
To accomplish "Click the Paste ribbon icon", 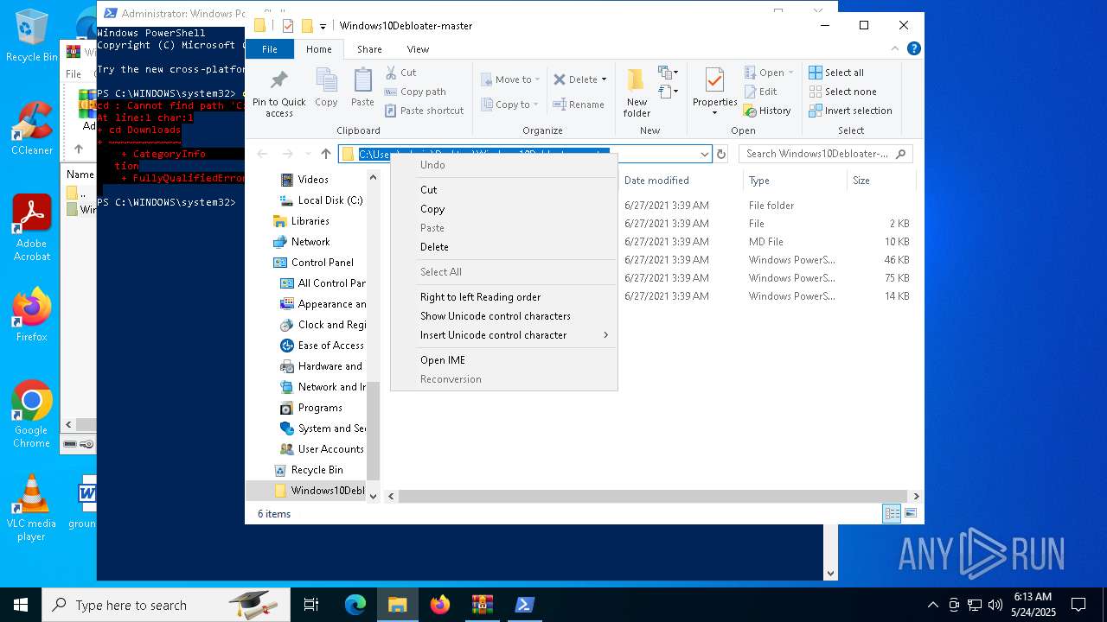I will click(x=362, y=87).
